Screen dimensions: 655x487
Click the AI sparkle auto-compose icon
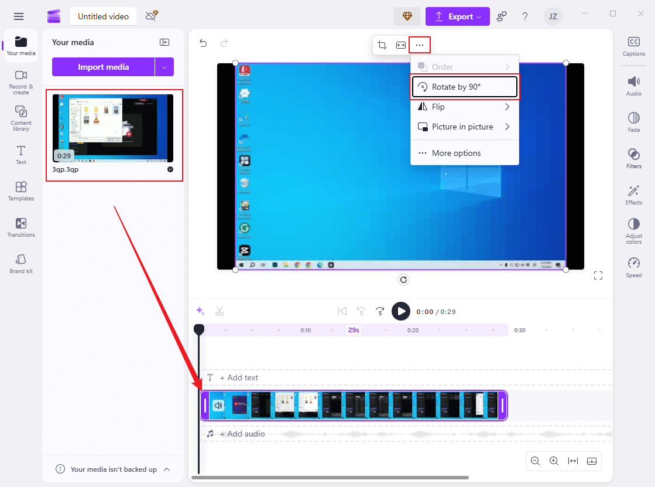coord(201,311)
